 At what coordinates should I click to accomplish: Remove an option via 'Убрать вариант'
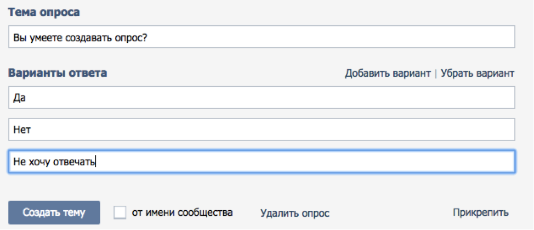478,74
